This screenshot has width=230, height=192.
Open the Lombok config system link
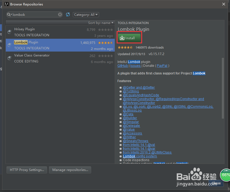coord(140,156)
